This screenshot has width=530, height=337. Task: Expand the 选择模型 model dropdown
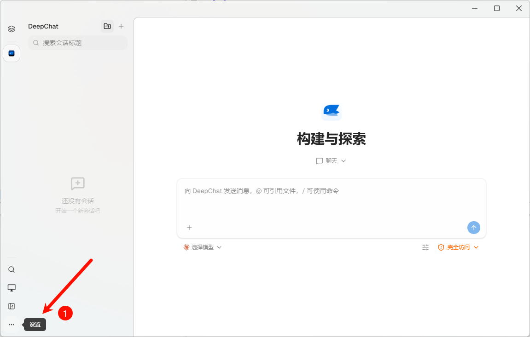[x=202, y=247]
